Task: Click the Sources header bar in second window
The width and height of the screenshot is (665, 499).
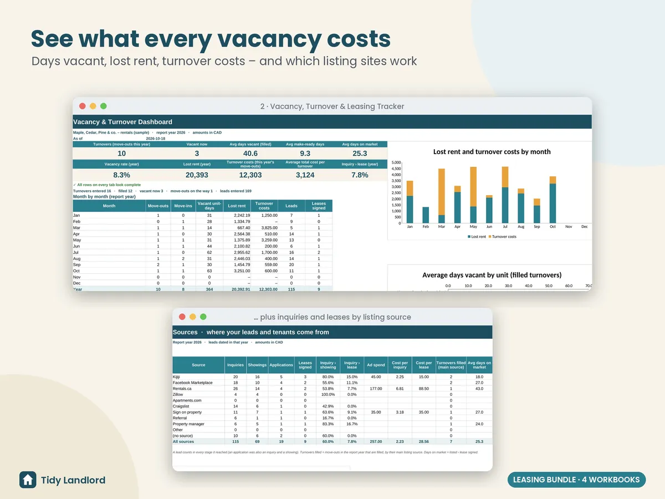Action: coord(332,332)
